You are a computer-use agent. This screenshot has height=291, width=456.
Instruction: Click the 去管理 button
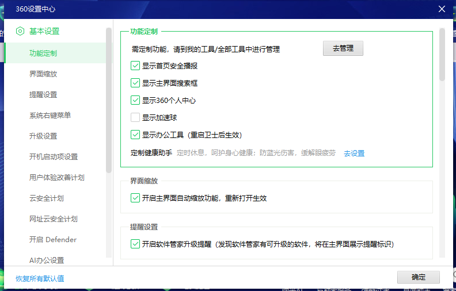pos(343,48)
